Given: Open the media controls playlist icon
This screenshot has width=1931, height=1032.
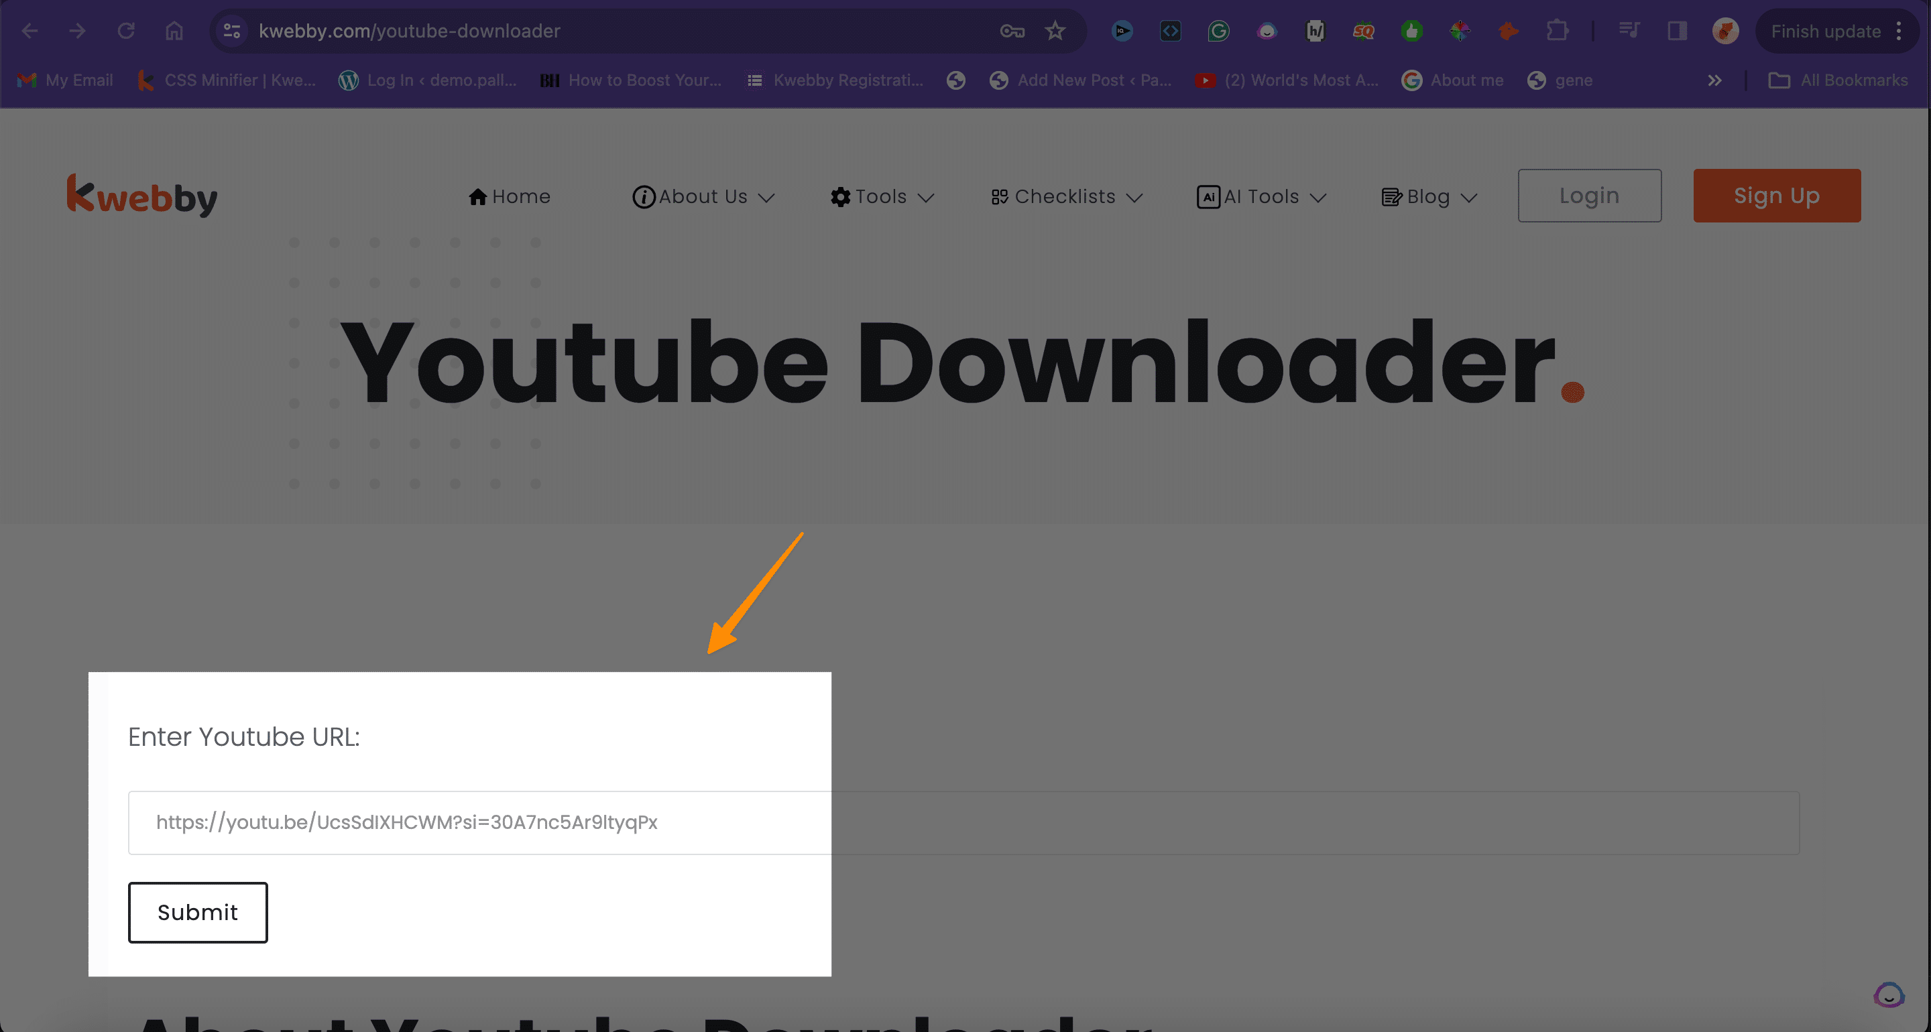Looking at the screenshot, I should click(1629, 31).
